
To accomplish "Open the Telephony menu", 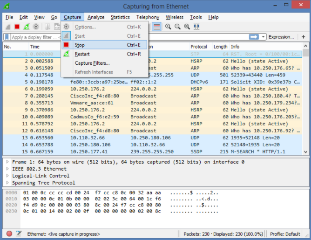I will (148, 17).
